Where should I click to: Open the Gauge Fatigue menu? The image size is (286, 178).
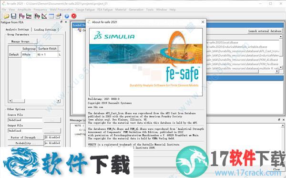click(85, 10)
